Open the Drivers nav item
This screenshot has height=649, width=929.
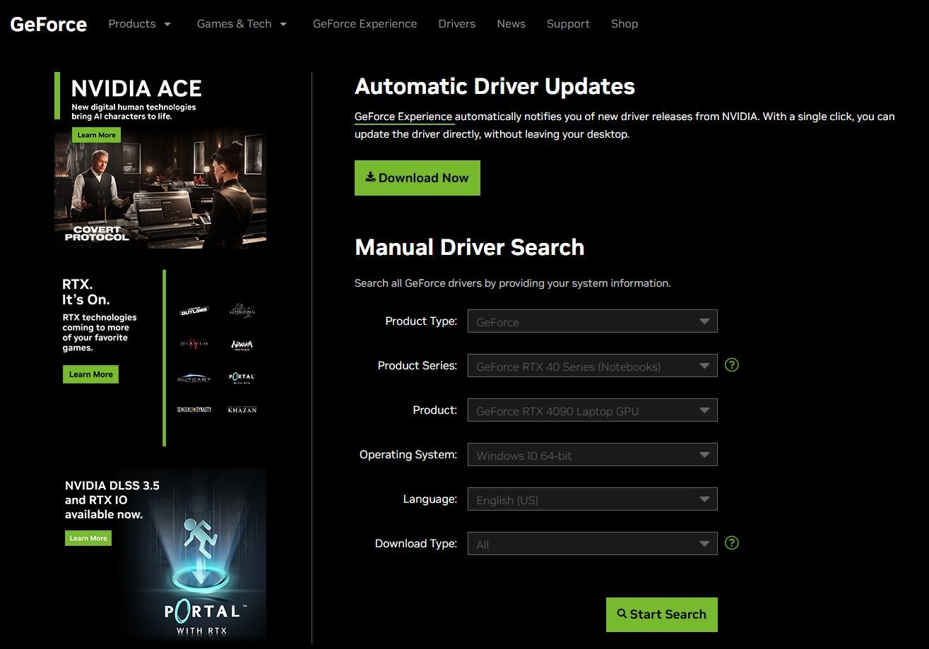(456, 24)
